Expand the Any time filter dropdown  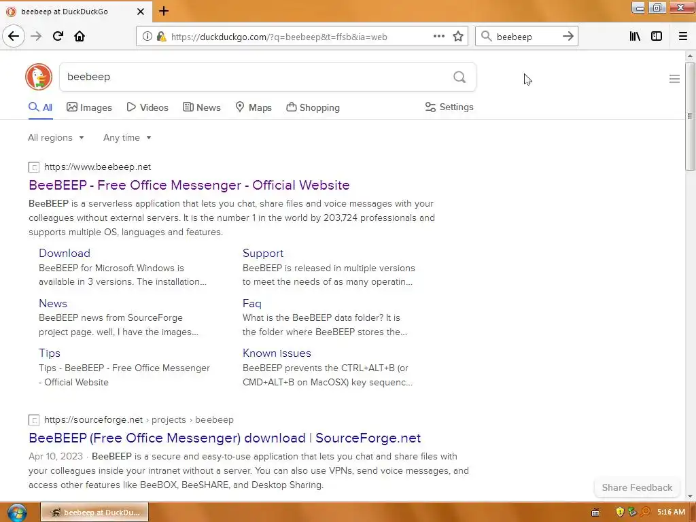tap(127, 137)
